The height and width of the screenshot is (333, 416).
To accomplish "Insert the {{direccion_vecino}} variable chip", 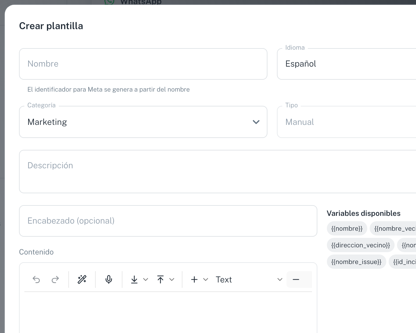I will click(x=361, y=245).
